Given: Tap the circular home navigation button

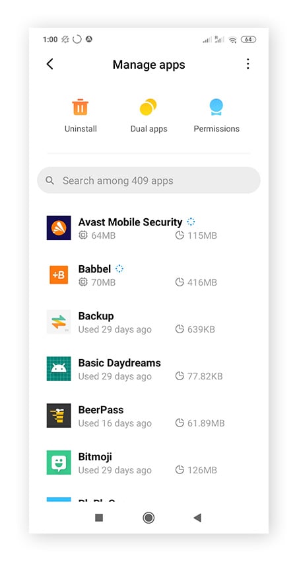Looking at the screenshot, I should [x=148, y=518].
